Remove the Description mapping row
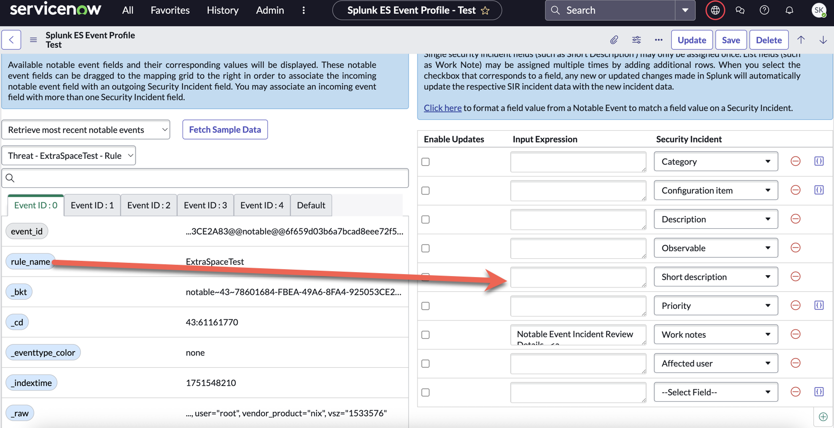834x428 pixels. click(x=796, y=219)
